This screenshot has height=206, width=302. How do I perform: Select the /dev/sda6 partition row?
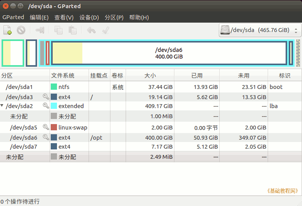tap(151, 137)
